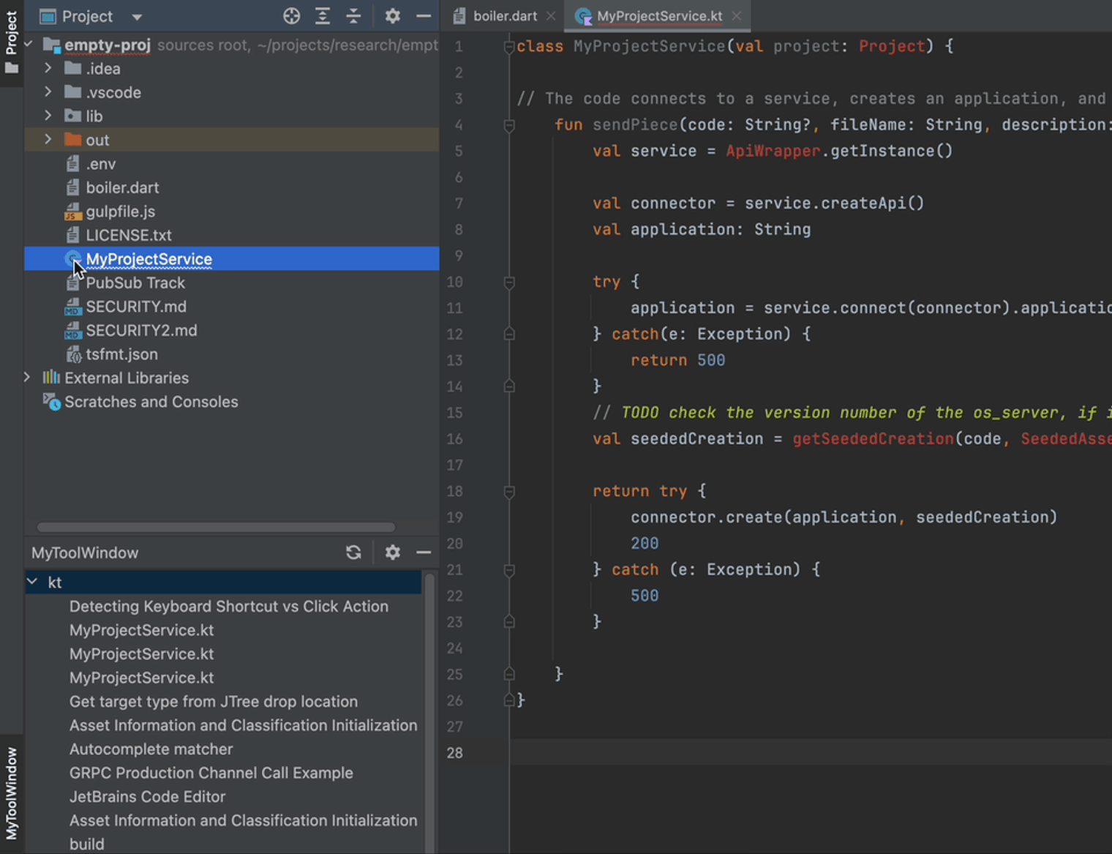Image resolution: width=1112 pixels, height=854 pixels.
Task: Collapse the empty-proj root node
Action: click(x=29, y=45)
